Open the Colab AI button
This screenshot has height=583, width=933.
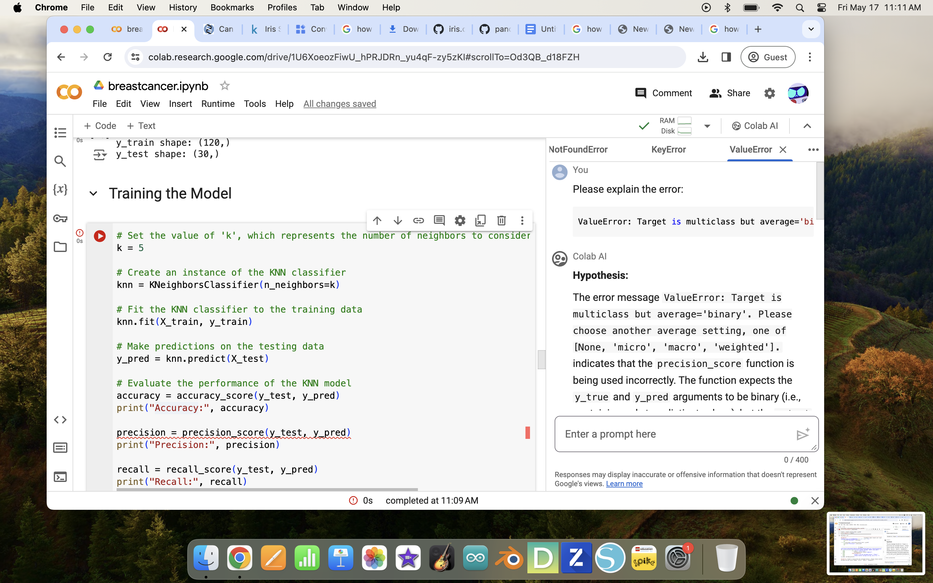pos(754,126)
